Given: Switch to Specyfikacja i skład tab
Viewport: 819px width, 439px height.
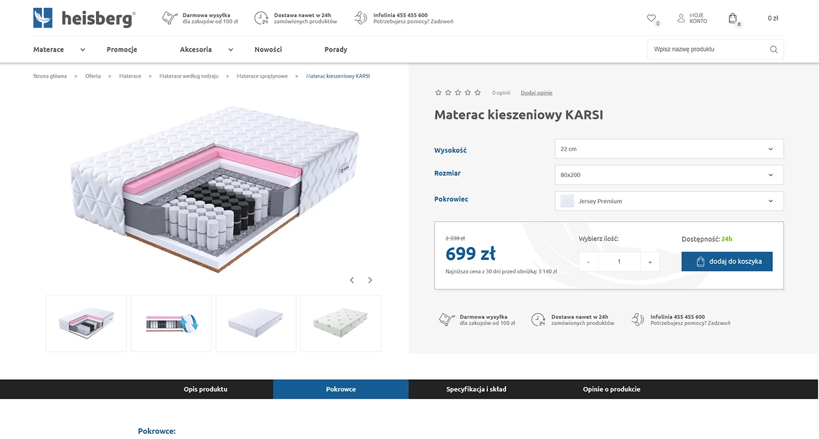Looking at the screenshot, I should 476,389.
